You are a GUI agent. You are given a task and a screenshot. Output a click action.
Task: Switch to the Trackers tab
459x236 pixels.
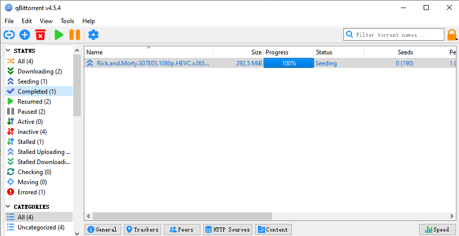click(142, 229)
